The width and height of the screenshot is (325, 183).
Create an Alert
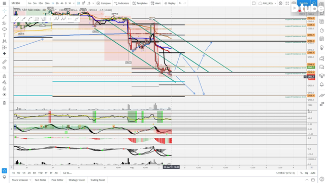pos(156,4)
